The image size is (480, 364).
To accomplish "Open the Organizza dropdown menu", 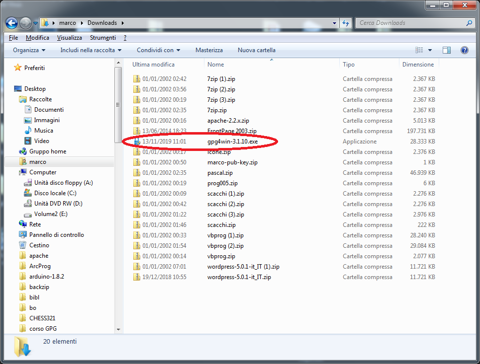I will [29, 50].
